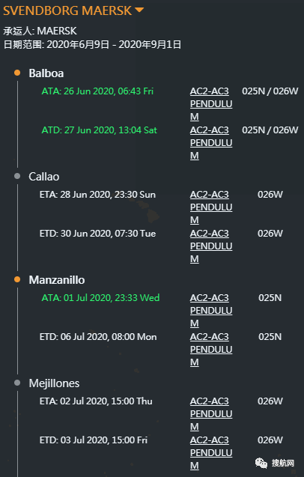
Task: Open AC2-AC3 PENDULUM link beside Balboa ATA
Action: click(211, 104)
